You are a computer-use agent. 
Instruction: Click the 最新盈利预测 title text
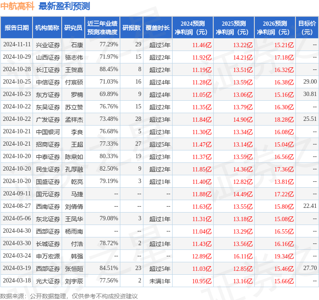click(64, 6)
